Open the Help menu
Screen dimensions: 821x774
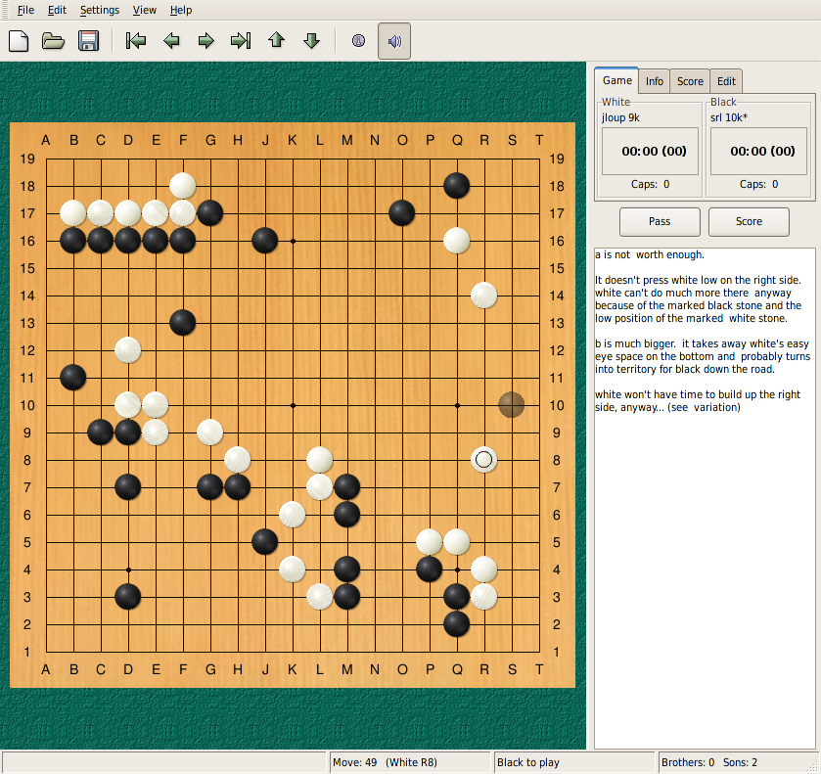pyautogui.click(x=181, y=10)
